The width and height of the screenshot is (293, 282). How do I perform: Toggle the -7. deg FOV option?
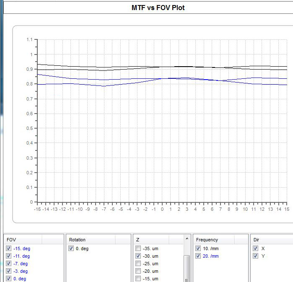pyautogui.click(x=8, y=264)
